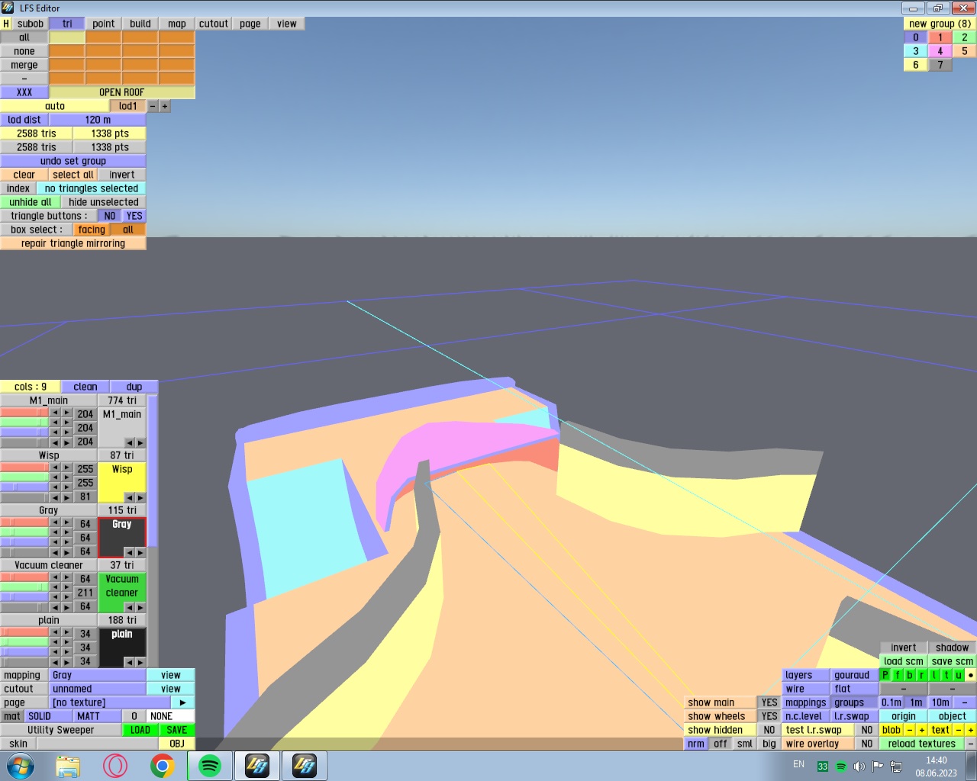
Task: Toggle test l.r.swap NO setting
Action: click(867, 730)
